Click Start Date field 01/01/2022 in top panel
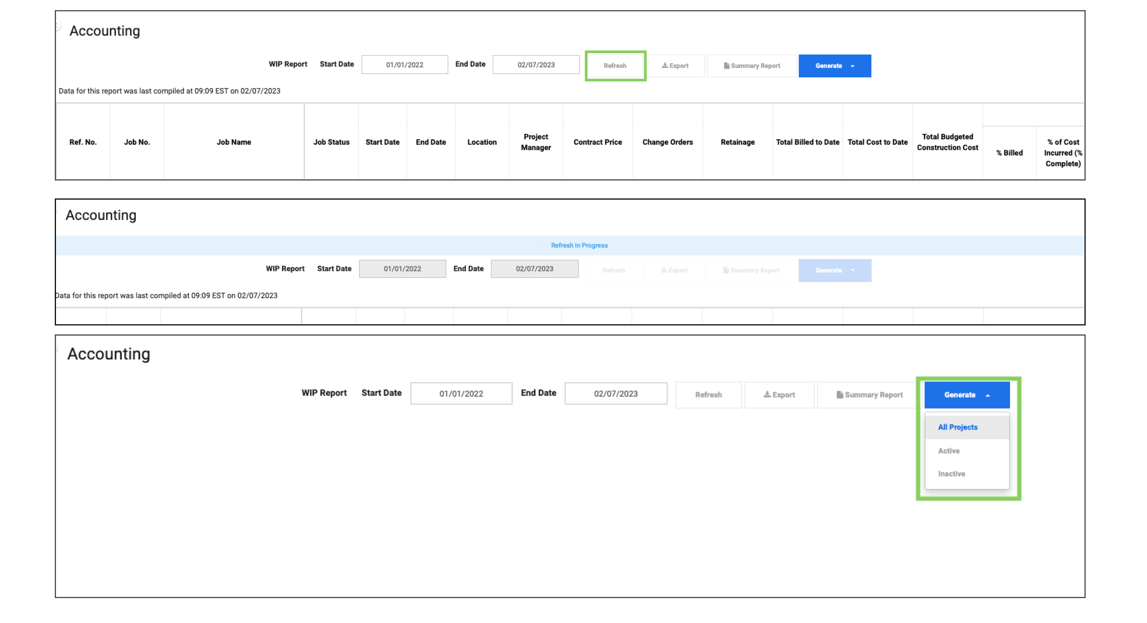Screen dimensions: 1147x623 (404, 65)
